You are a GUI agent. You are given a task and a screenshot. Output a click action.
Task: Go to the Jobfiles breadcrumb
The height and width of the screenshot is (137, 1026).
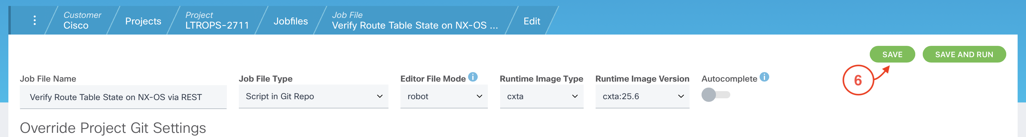click(x=290, y=21)
